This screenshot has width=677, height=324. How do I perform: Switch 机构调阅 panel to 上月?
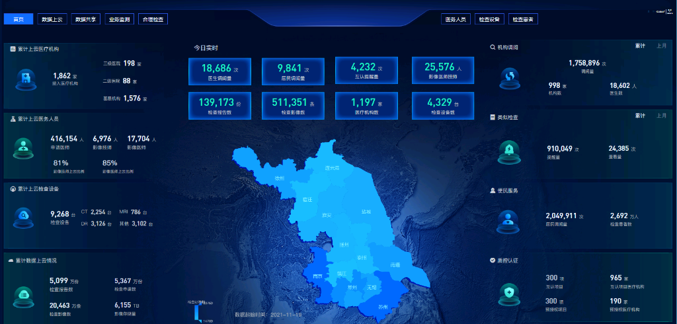coord(661,46)
